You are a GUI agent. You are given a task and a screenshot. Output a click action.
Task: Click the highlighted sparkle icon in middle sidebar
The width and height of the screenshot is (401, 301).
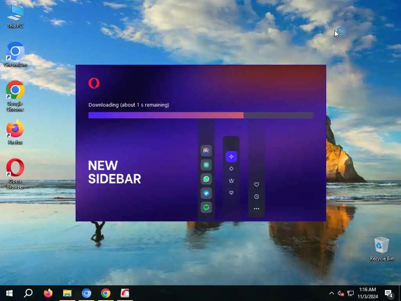point(231,156)
